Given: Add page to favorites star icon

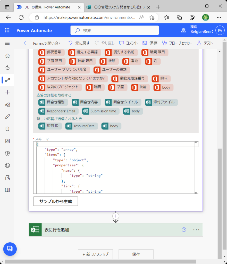Looking at the screenshot, I should 152,17.
